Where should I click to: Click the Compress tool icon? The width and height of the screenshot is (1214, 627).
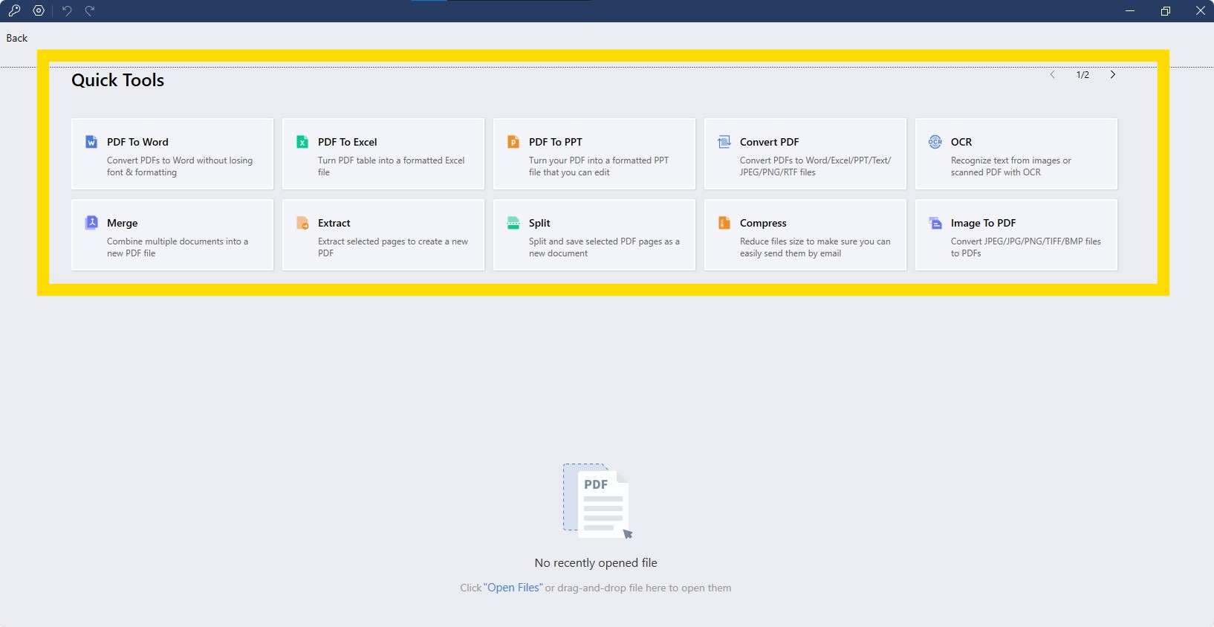pyautogui.click(x=724, y=223)
